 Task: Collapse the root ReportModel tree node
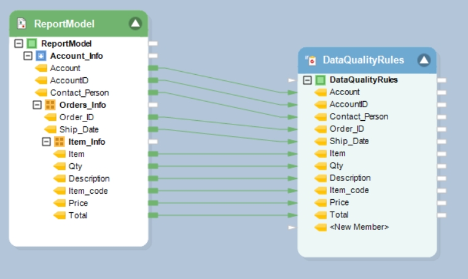(18, 44)
